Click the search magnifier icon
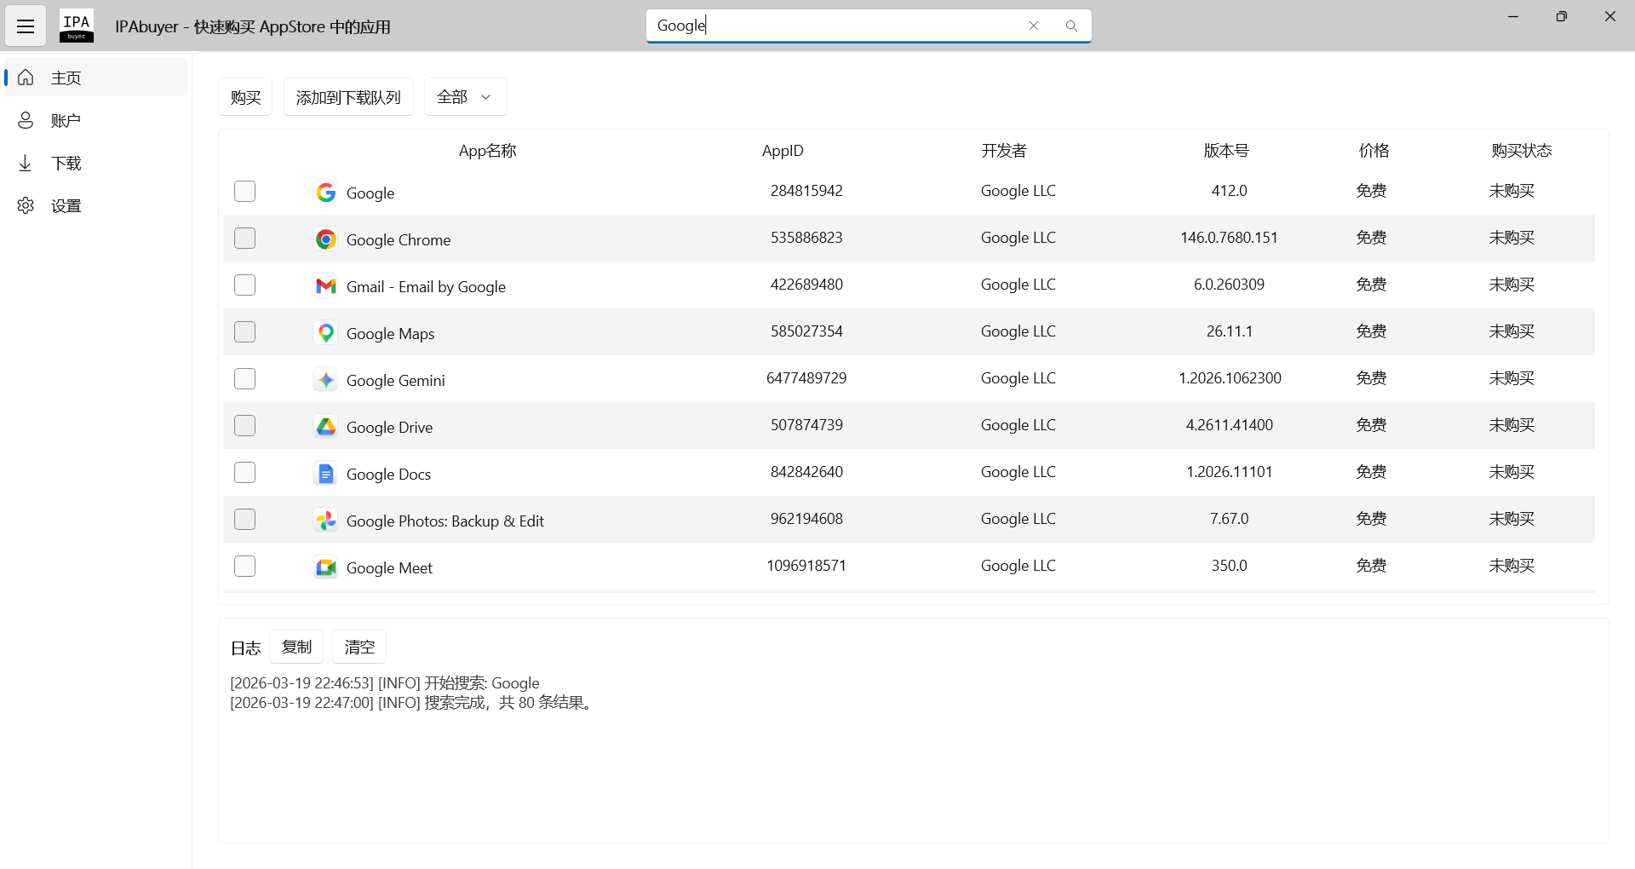 [x=1071, y=26]
